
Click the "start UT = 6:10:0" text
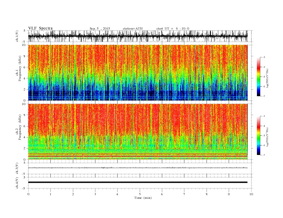point(173,28)
